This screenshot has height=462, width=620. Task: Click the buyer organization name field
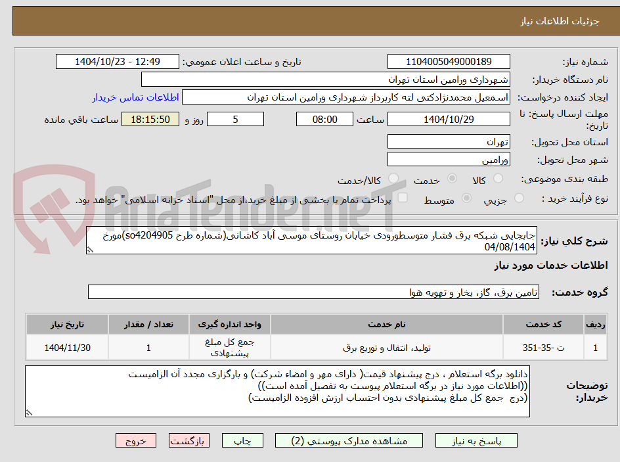click(325, 80)
